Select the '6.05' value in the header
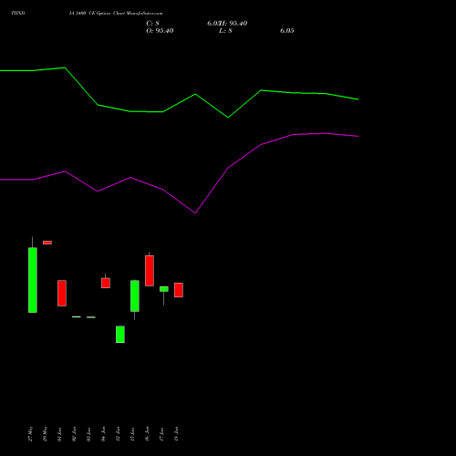Viewport: 456px width, 456px height. [x=287, y=31]
